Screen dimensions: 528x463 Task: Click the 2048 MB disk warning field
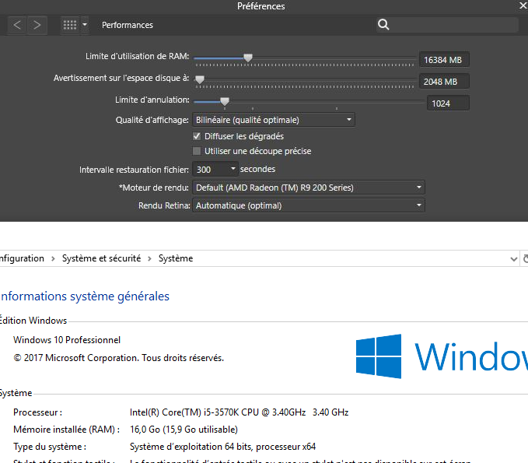click(x=444, y=81)
